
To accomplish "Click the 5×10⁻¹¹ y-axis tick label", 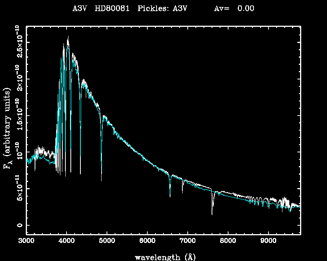I will click(x=18, y=188).
